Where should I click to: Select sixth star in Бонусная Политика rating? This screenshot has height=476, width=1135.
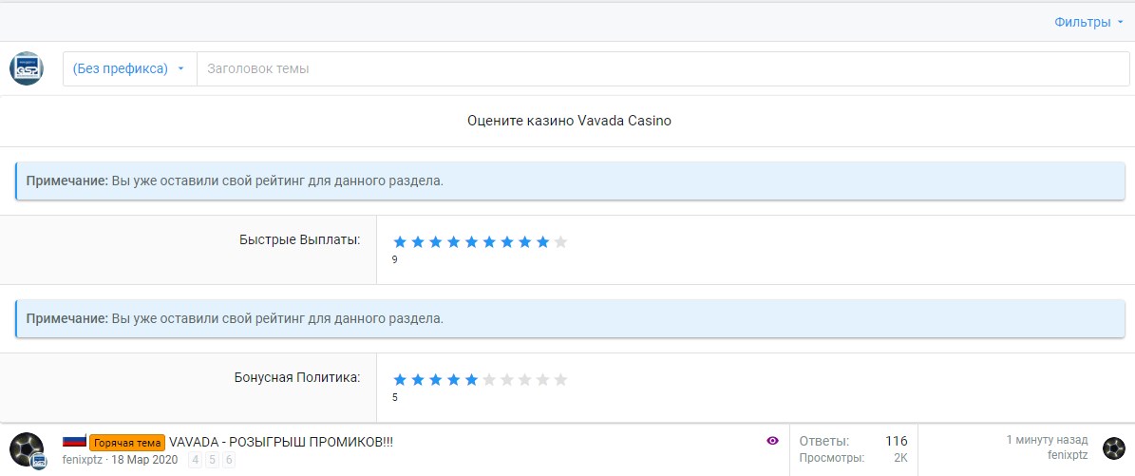point(489,380)
